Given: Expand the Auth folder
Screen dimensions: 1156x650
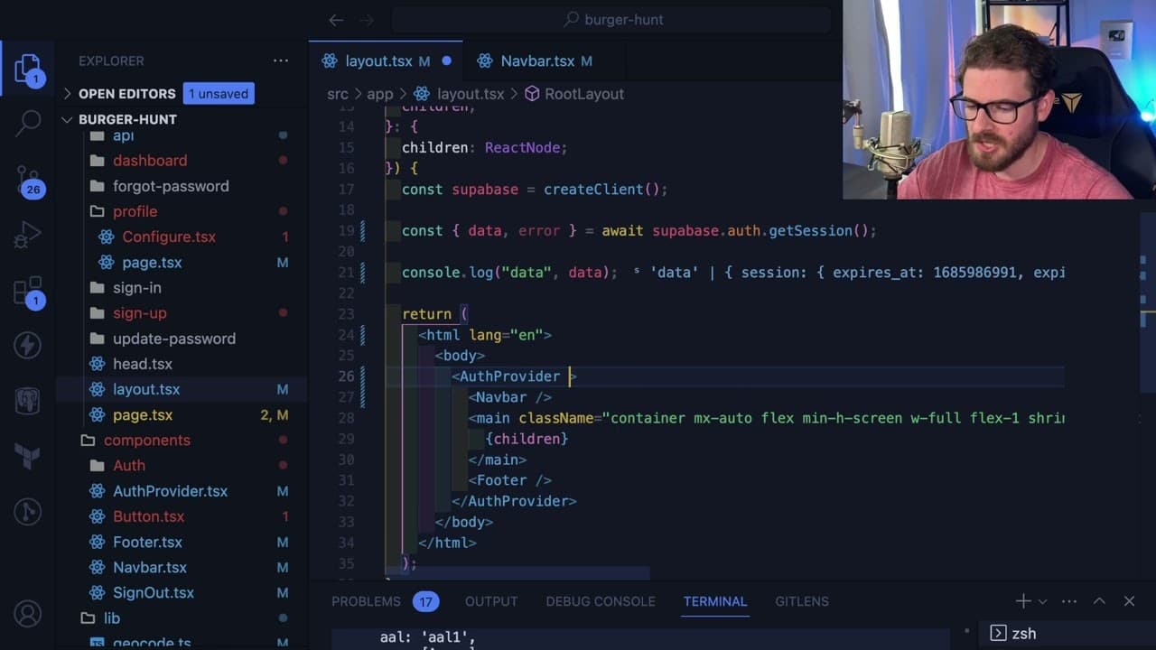Looking at the screenshot, I should 128,466.
